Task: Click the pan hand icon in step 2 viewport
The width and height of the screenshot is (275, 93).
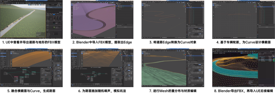Action: [115, 10]
